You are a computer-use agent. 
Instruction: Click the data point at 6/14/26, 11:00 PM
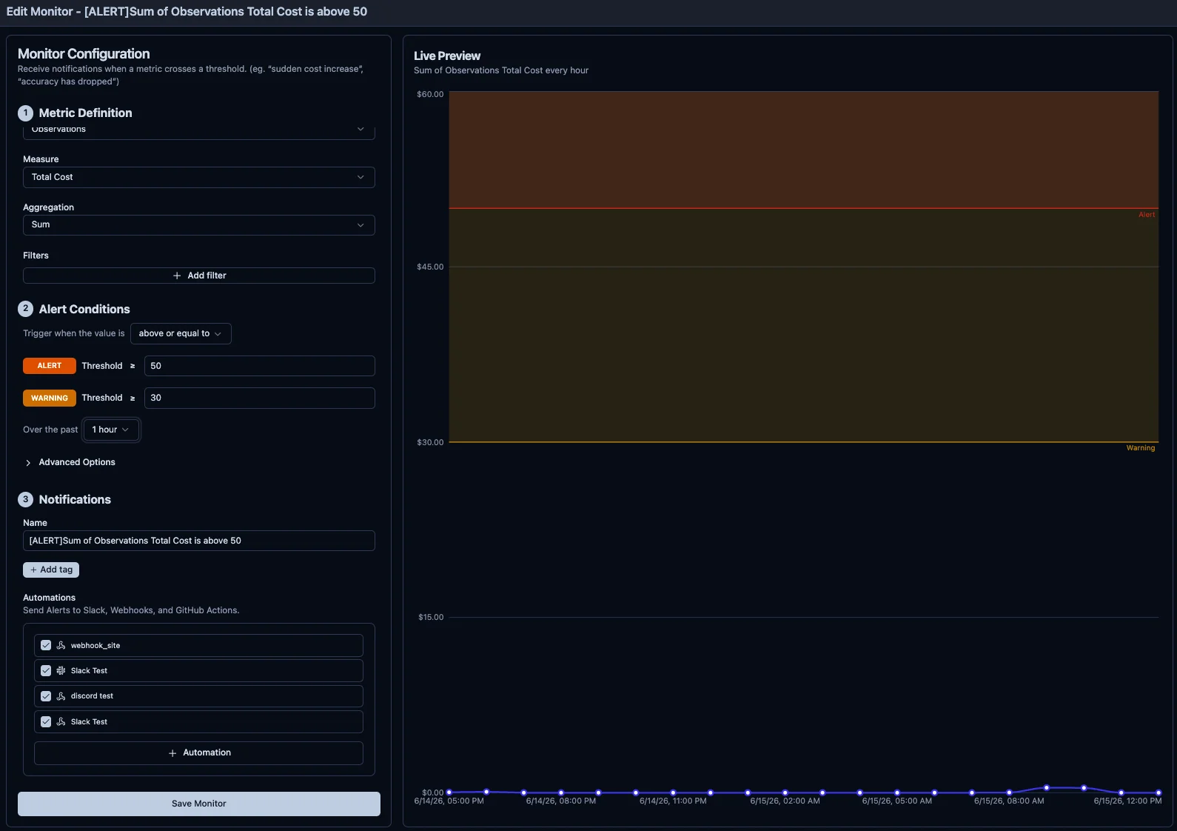click(673, 792)
